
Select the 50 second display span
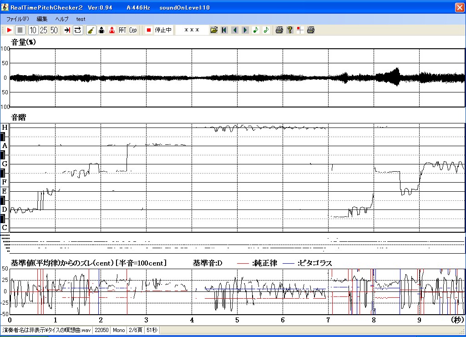coord(54,30)
